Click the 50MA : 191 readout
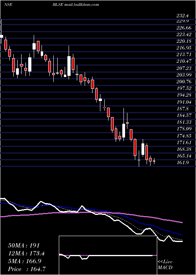This screenshot has height=275, width=196. coord(24,246)
